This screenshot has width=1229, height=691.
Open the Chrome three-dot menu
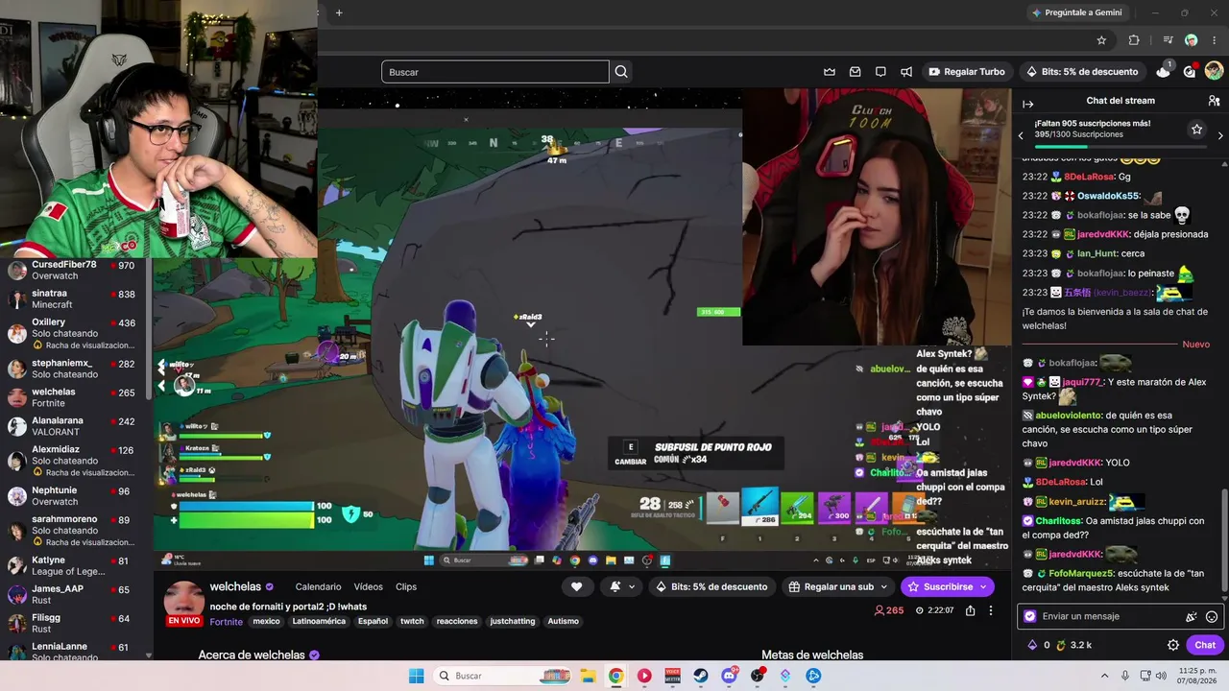click(1215, 40)
